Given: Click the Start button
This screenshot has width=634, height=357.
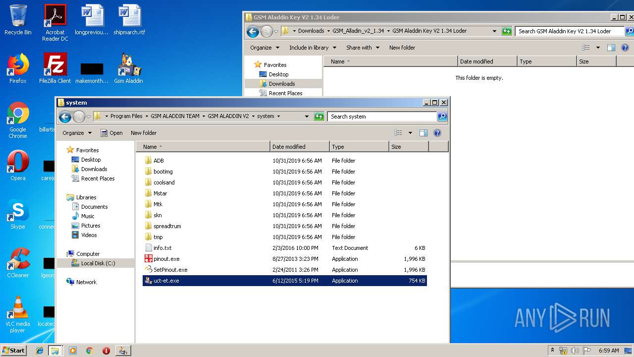Looking at the screenshot, I should pyautogui.click(x=13, y=350).
